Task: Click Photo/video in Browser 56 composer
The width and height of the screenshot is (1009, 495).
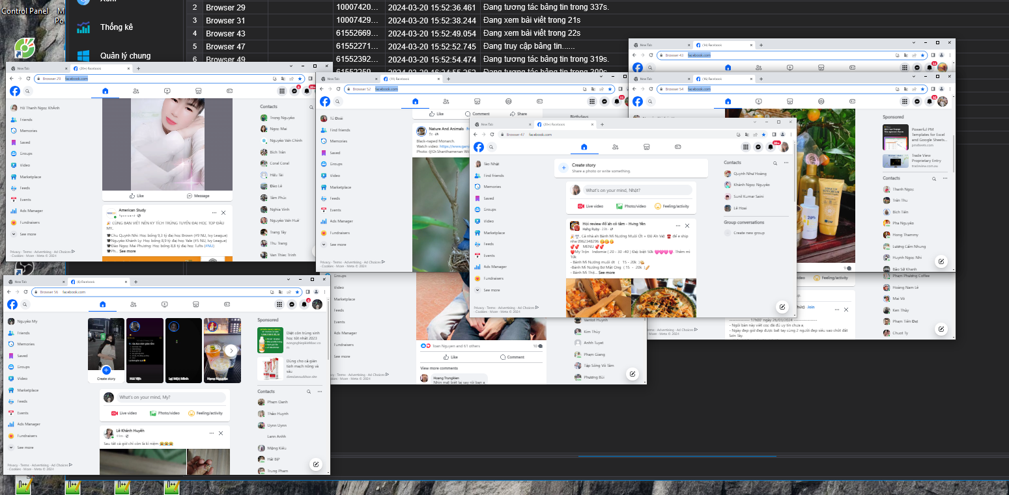Action: tap(164, 413)
